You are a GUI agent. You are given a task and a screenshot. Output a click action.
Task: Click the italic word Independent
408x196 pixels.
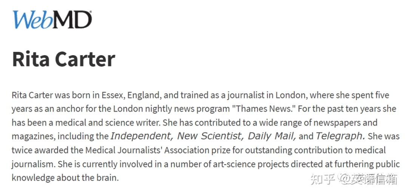[142, 136]
